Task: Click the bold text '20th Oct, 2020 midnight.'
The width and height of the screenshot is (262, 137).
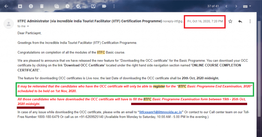Action: tap(200, 78)
